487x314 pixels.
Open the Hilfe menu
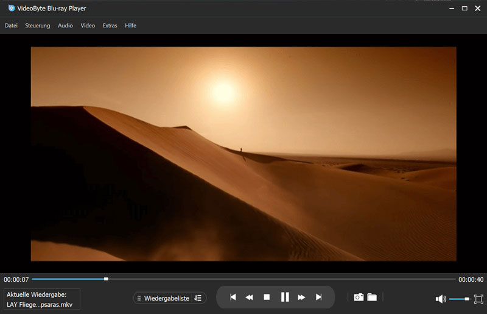pos(130,26)
